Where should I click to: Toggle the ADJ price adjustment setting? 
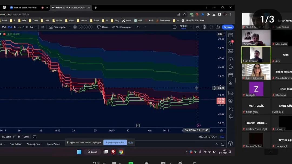click(222, 137)
